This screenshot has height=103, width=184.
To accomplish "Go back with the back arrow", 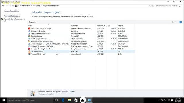I will tap(3, 6).
